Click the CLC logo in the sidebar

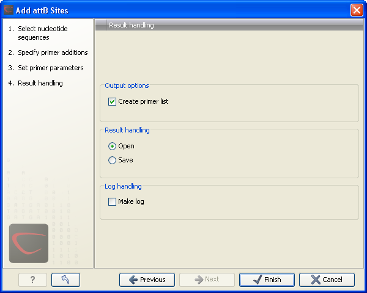(x=29, y=243)
